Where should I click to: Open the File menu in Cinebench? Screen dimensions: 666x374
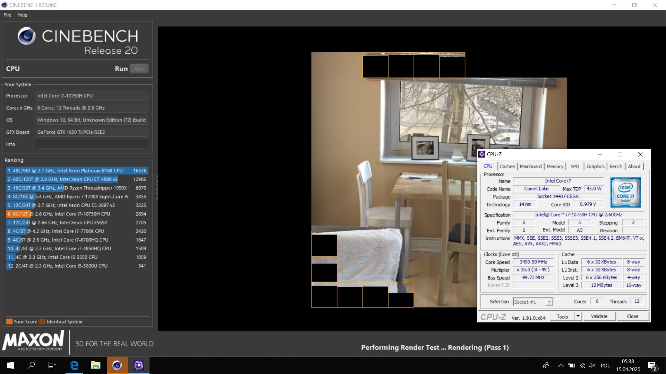tap(7, 15)
